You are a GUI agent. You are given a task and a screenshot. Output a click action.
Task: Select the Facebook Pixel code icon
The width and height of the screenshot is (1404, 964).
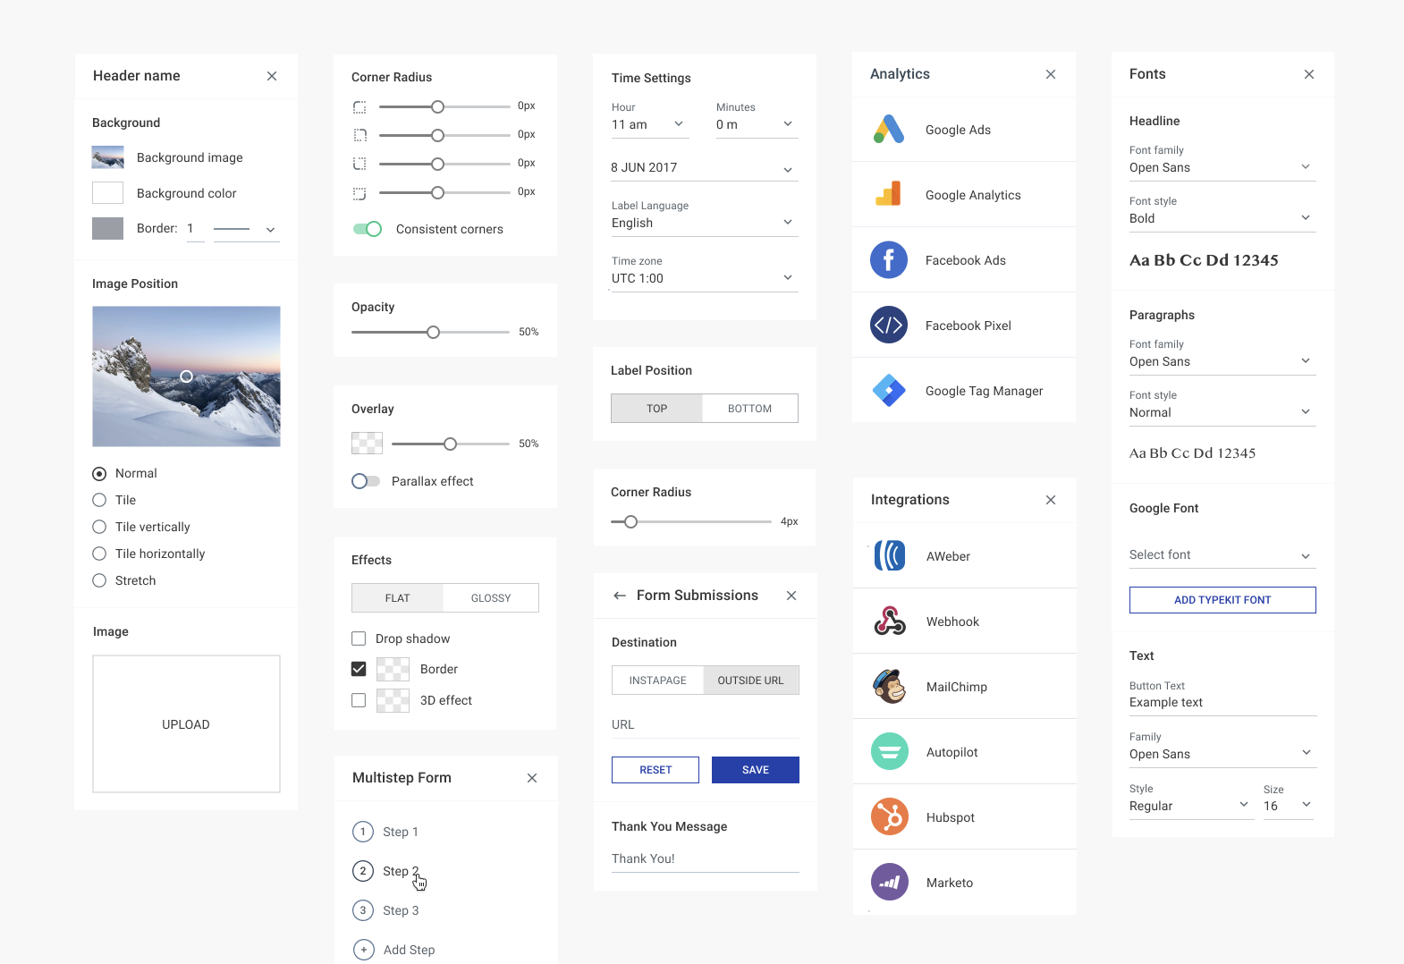point(889,326)
